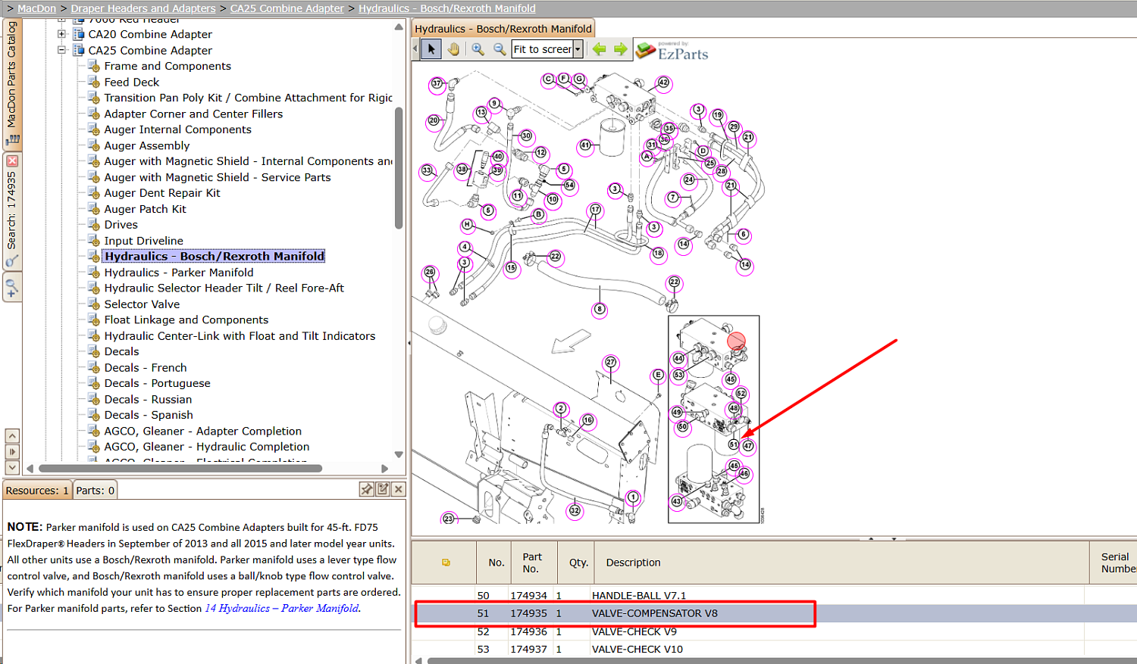Pin the Resources panel
The image size is (1137, 664).
[x=367, y=489]
